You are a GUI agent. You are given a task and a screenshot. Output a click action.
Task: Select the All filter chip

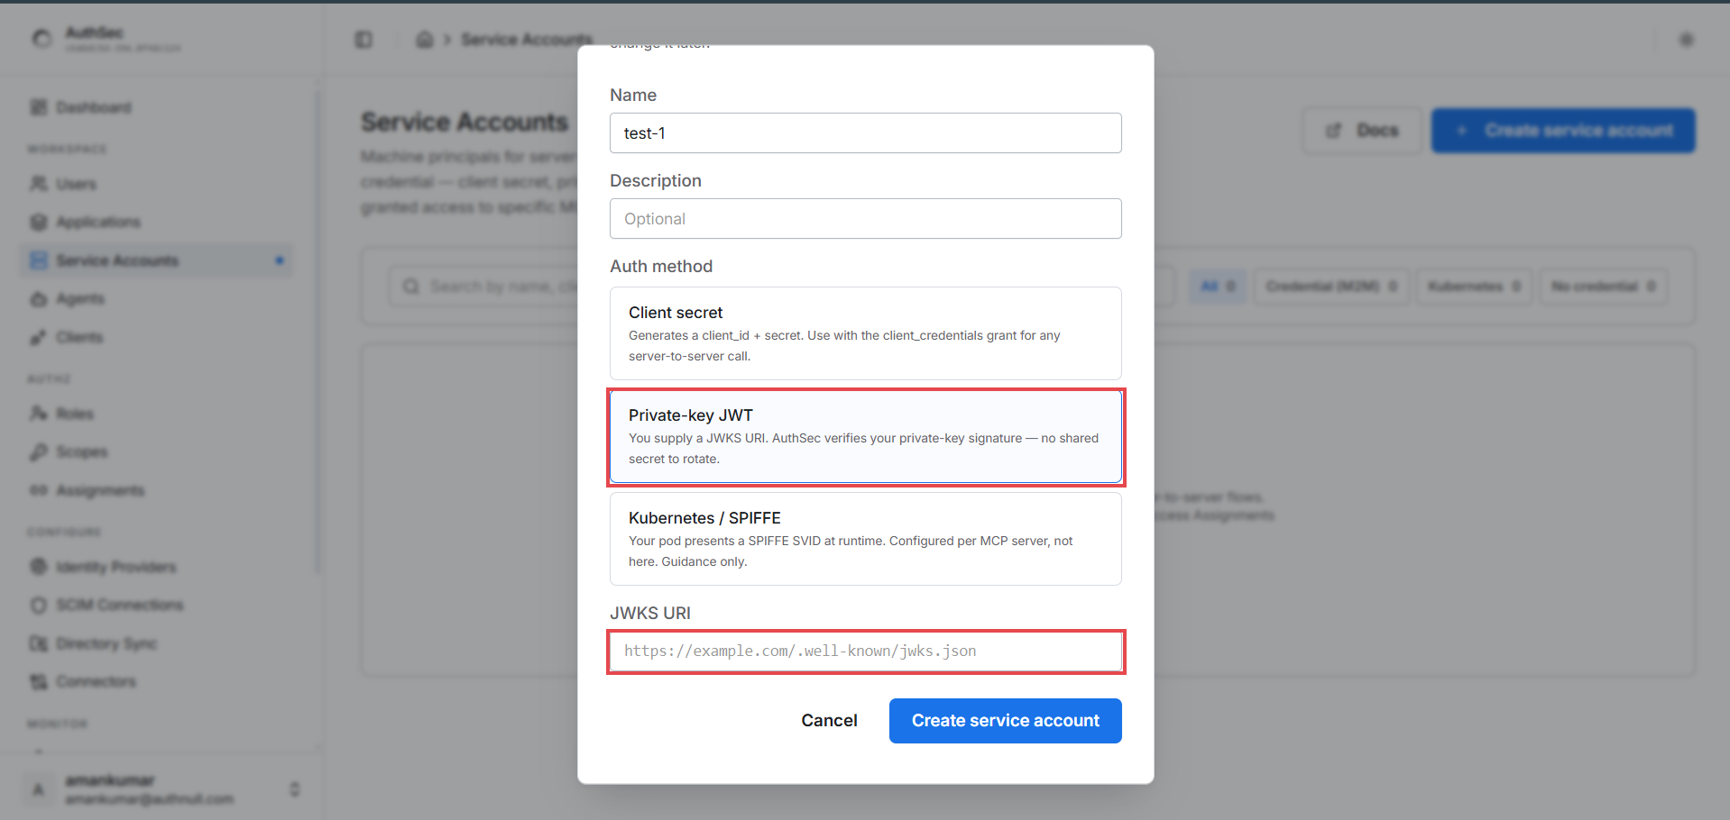1218,287
